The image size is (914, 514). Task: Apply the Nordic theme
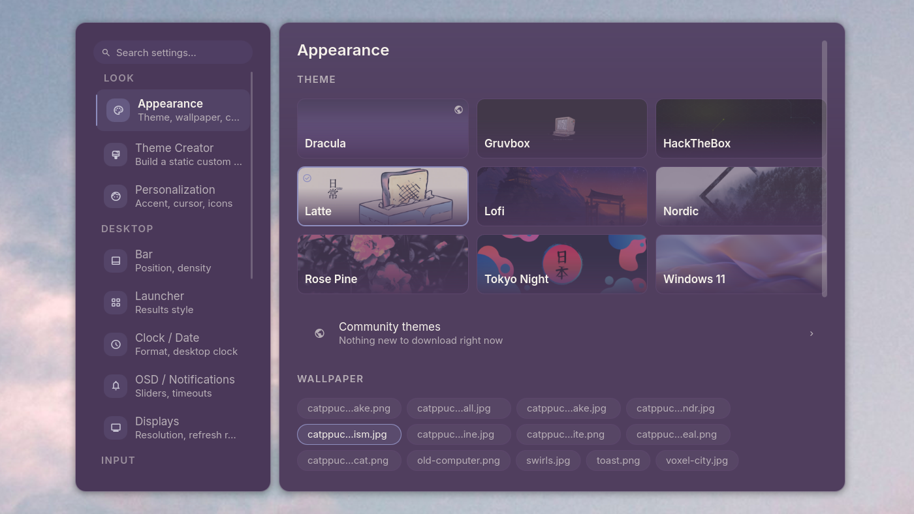741,196
